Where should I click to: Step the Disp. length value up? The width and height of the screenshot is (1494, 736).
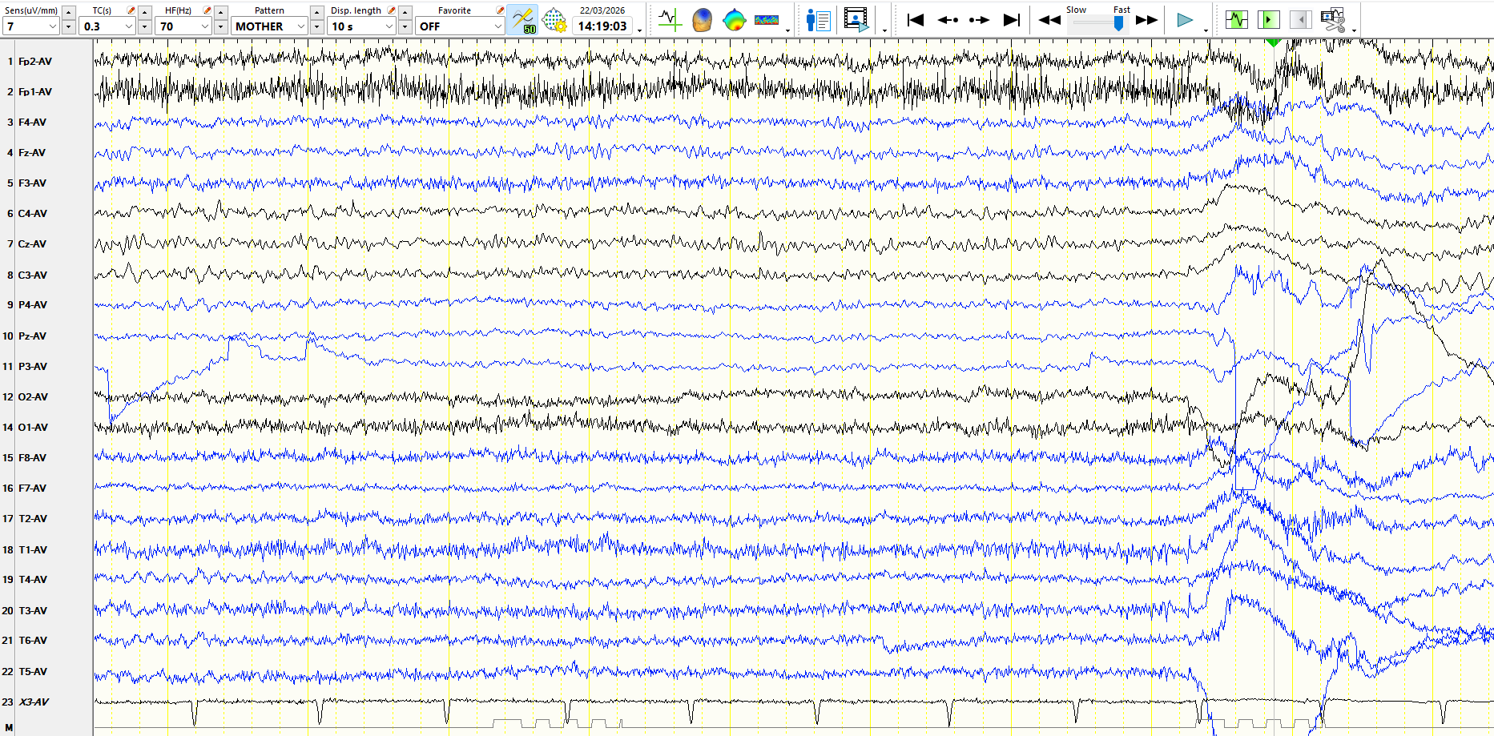tap(405, 12)
